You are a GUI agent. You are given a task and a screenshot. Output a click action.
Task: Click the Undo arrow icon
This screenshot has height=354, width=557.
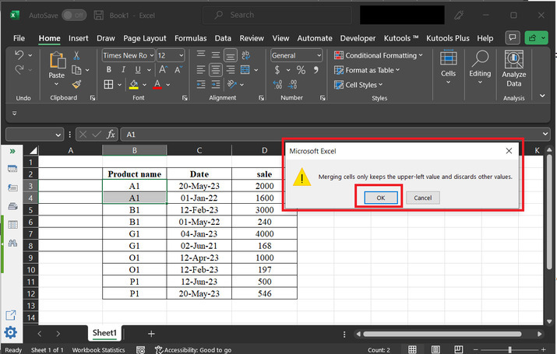19,55
